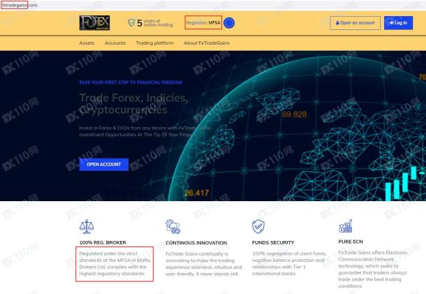Click the FUNDS SECURITY heading
Viewport: 426px width, 294px height.
273,242
